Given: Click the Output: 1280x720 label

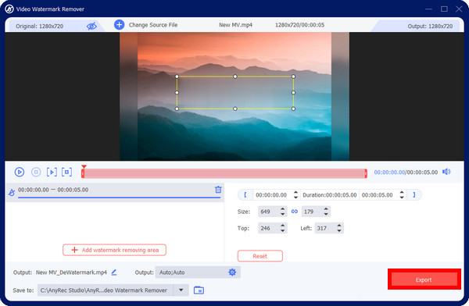Looking at the screenshot, I should point(430,27).
